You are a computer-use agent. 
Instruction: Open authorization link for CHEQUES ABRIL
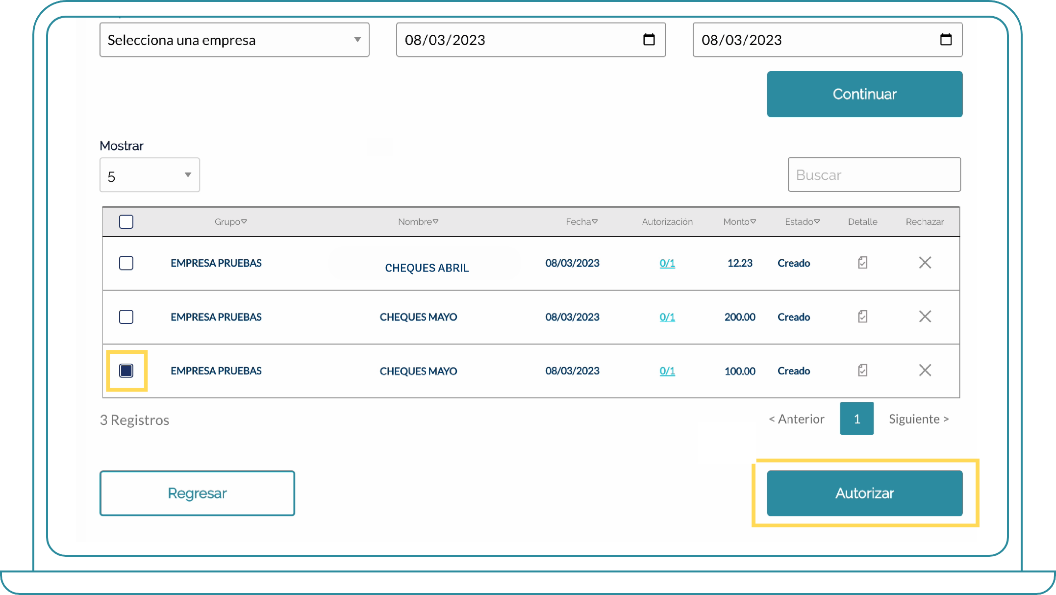[x=666, y=262]
